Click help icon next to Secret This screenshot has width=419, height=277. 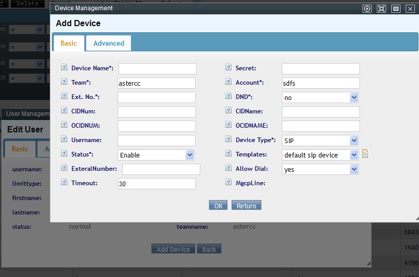pos(228,68)
